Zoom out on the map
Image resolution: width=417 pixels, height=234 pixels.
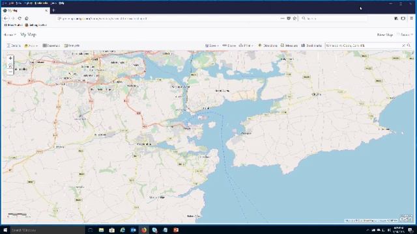(10, 72)
